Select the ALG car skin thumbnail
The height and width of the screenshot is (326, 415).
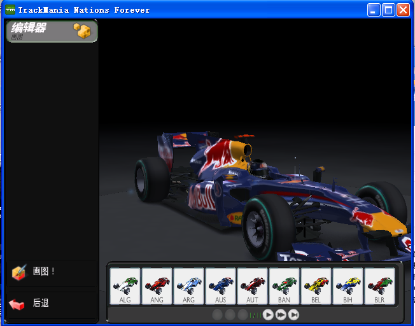point(125,286)
